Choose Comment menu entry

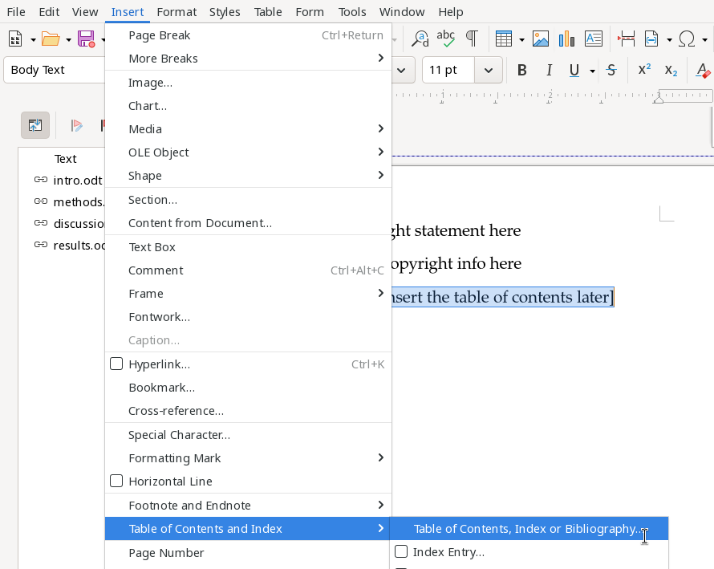[248, 270]
